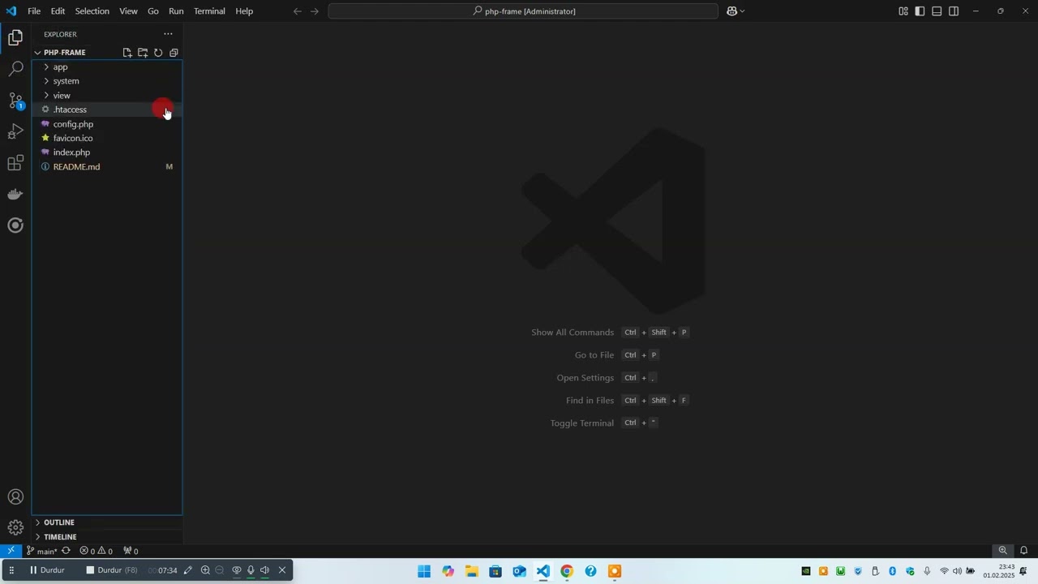Viewport: 1038px width, 584px height.
Task: Open the Explorer view in activity bar
Action: coord(15,37)
